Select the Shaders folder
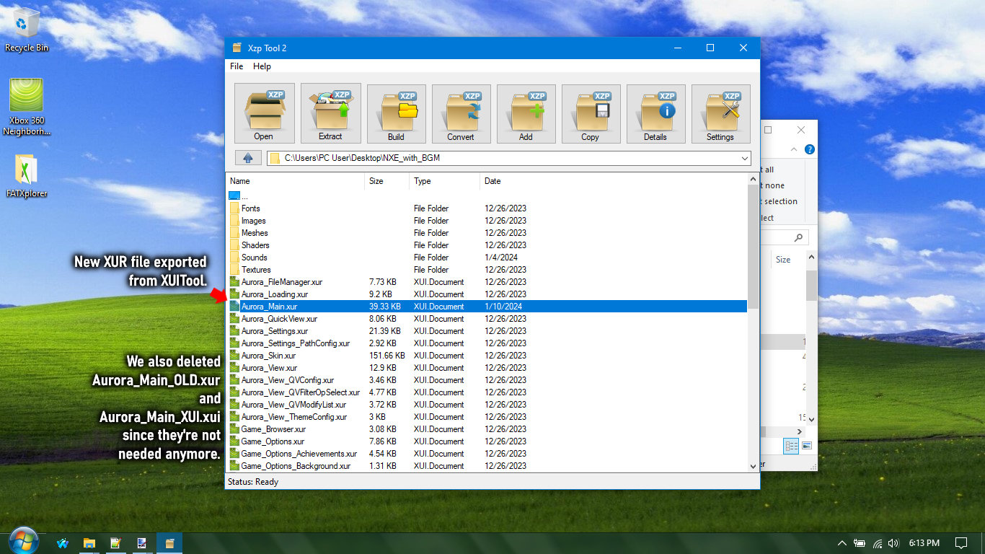 [x=487, y=245]
